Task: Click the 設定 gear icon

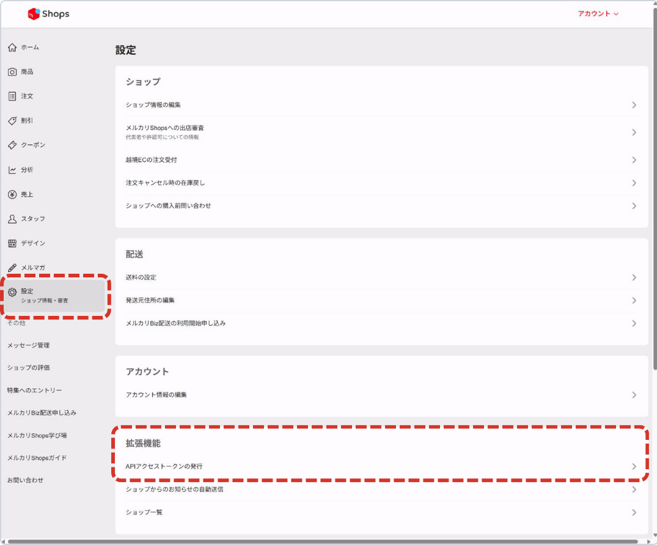Action: pos(12,292)
